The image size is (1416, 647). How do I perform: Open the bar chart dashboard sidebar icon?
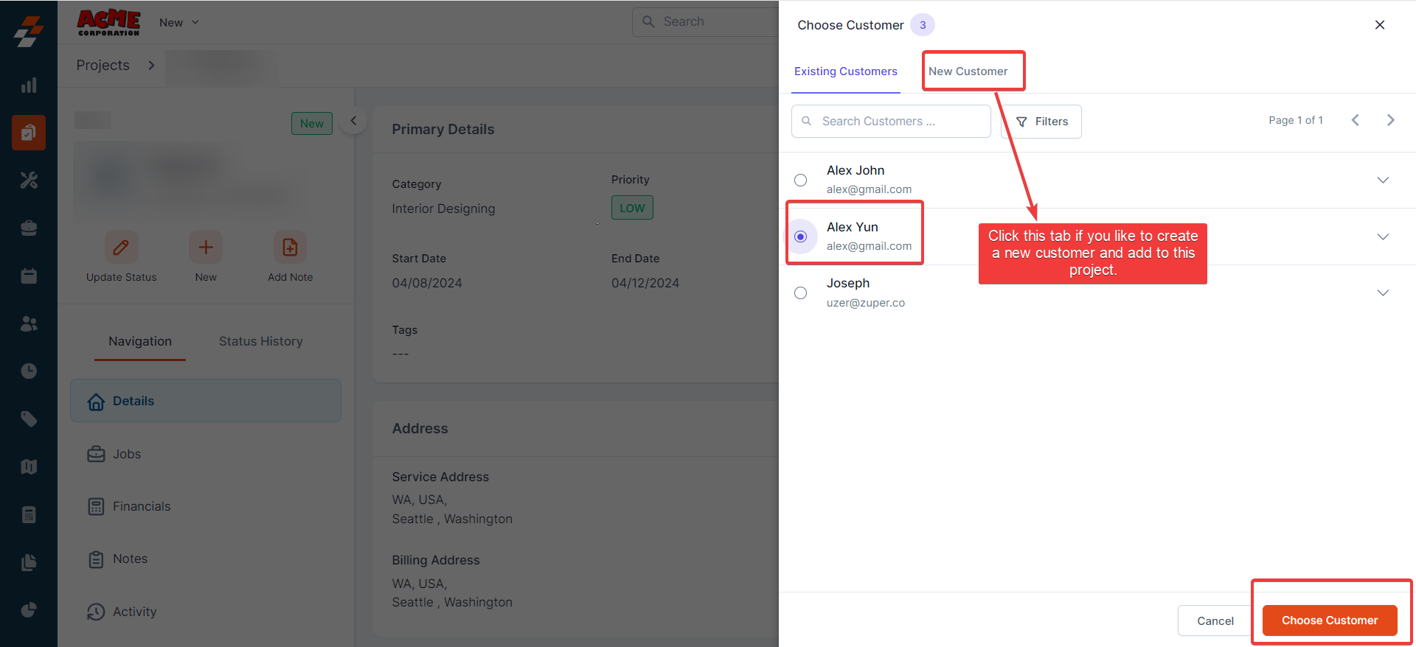coord(29,85)
